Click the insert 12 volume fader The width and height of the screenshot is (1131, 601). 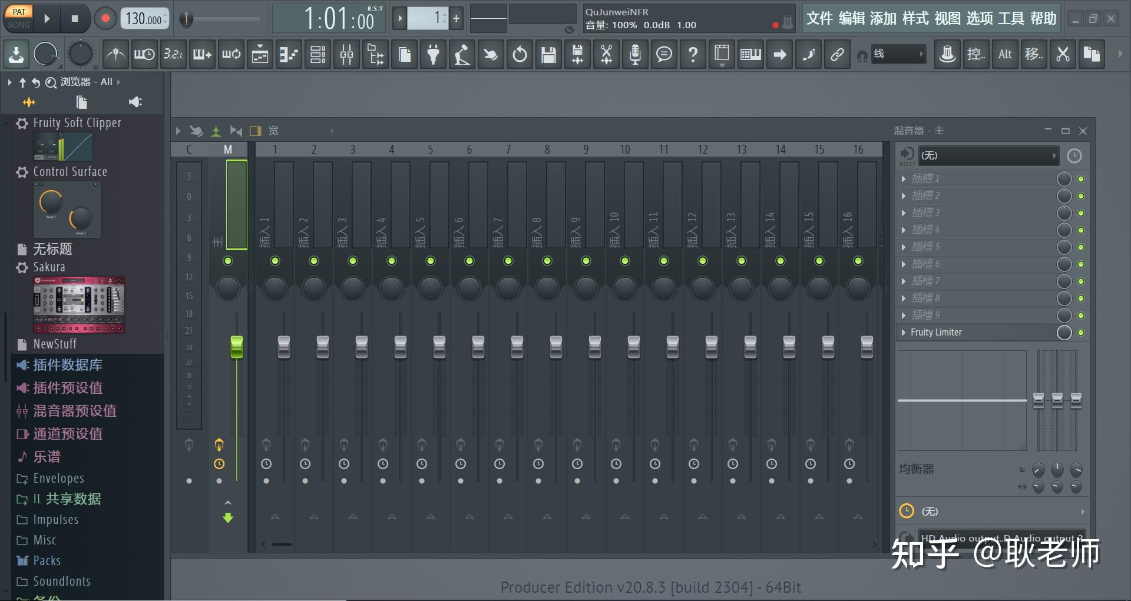pos(712,347)
